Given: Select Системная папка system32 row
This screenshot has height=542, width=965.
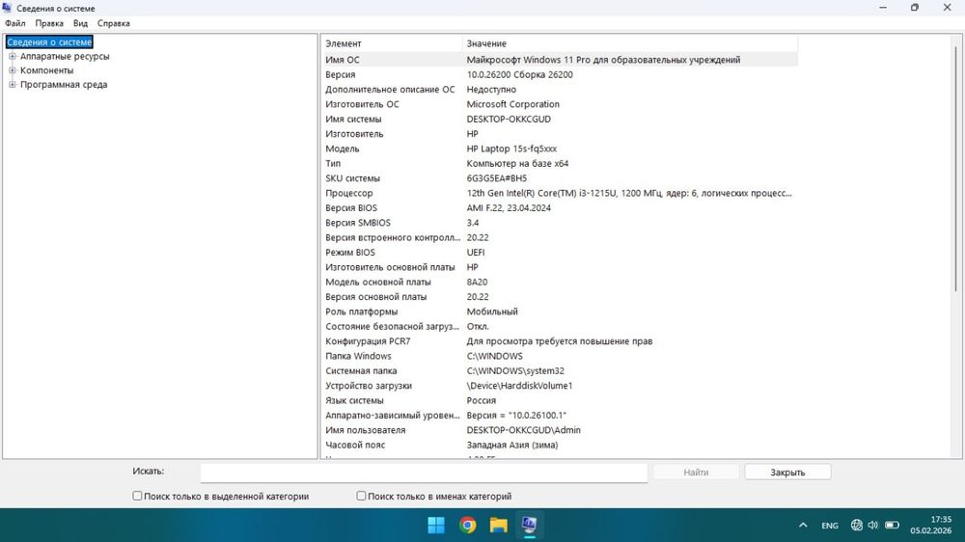Looking at the screenshot, I should tap(560, 370).
